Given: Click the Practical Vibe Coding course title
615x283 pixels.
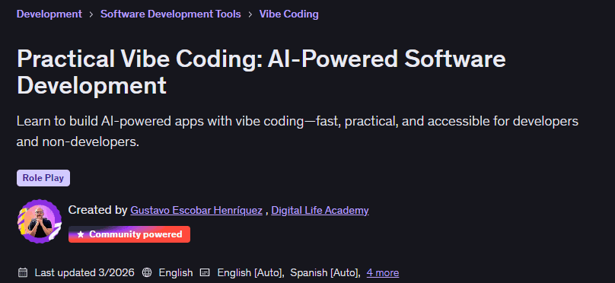Looking at the screenshot, I should (261, 72).
